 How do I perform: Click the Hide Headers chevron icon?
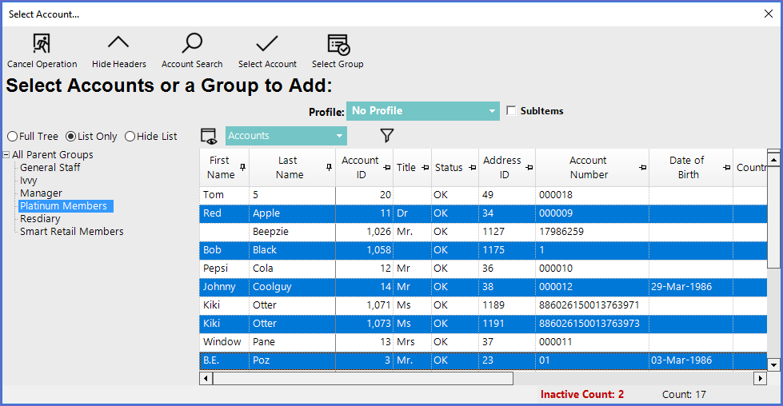pyautogui.click(x=118, y=44)
